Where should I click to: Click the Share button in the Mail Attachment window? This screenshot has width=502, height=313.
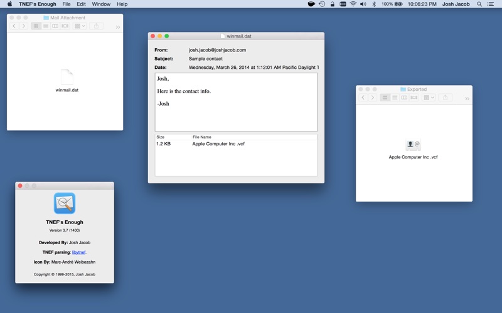coord(96,26)
